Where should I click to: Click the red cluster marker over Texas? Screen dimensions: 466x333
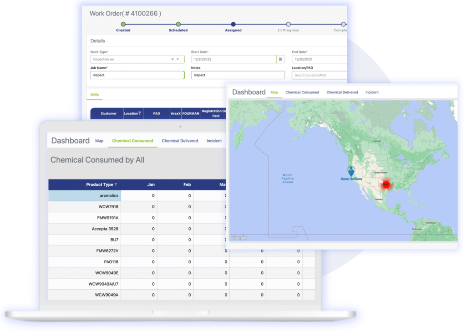coord(386,185)
